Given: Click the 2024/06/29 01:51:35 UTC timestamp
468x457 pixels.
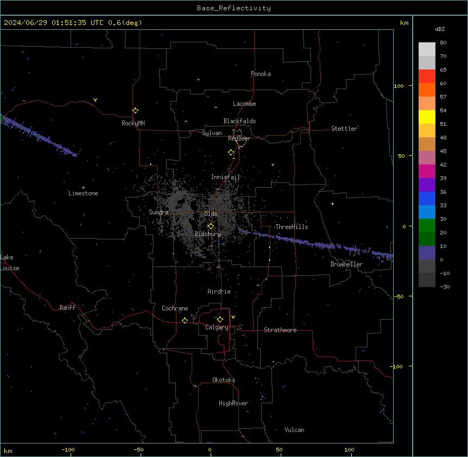Looking at the screenshot, I should [x=53, y=23].
